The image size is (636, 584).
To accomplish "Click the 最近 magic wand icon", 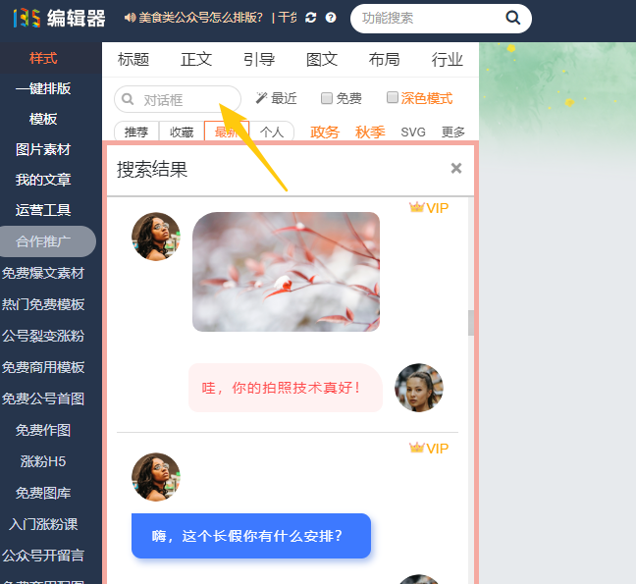I will point(261,98).
